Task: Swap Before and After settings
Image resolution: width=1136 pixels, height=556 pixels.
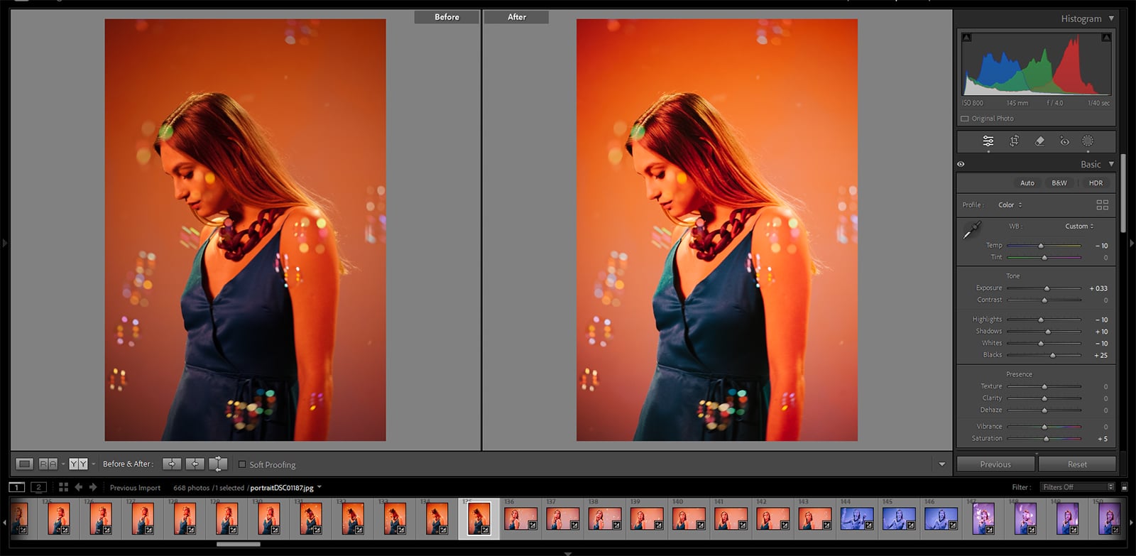Action: tap(218, 464)
